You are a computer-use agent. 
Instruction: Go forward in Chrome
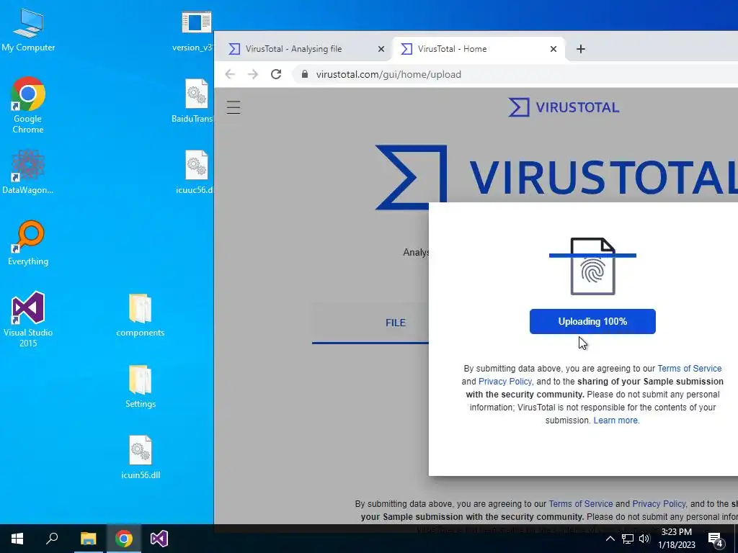(x=253, y=74)
